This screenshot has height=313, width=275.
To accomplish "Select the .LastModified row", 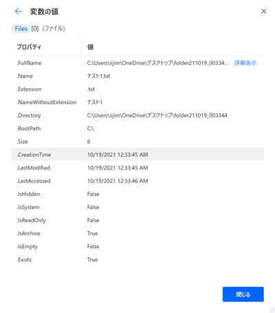I will [x=137, y=168].
